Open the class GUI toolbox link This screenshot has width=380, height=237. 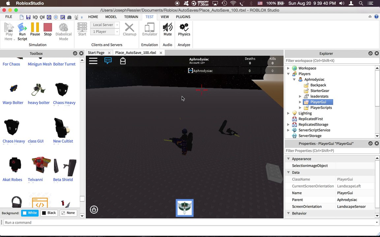(36, 141)
